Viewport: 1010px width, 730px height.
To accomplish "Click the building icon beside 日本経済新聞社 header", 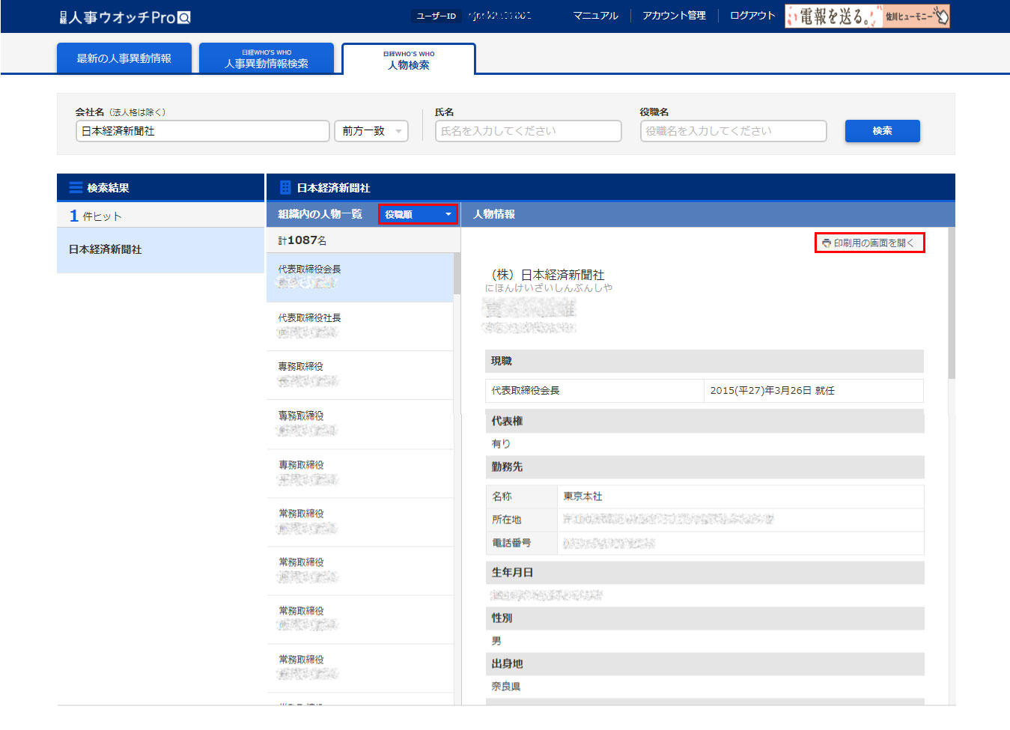I will coord(285,187).
